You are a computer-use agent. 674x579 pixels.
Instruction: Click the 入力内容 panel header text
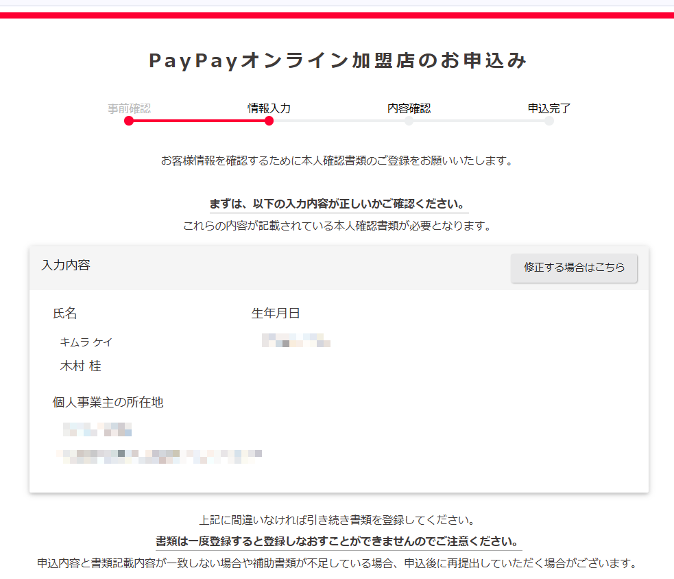[x=66, y=265]
